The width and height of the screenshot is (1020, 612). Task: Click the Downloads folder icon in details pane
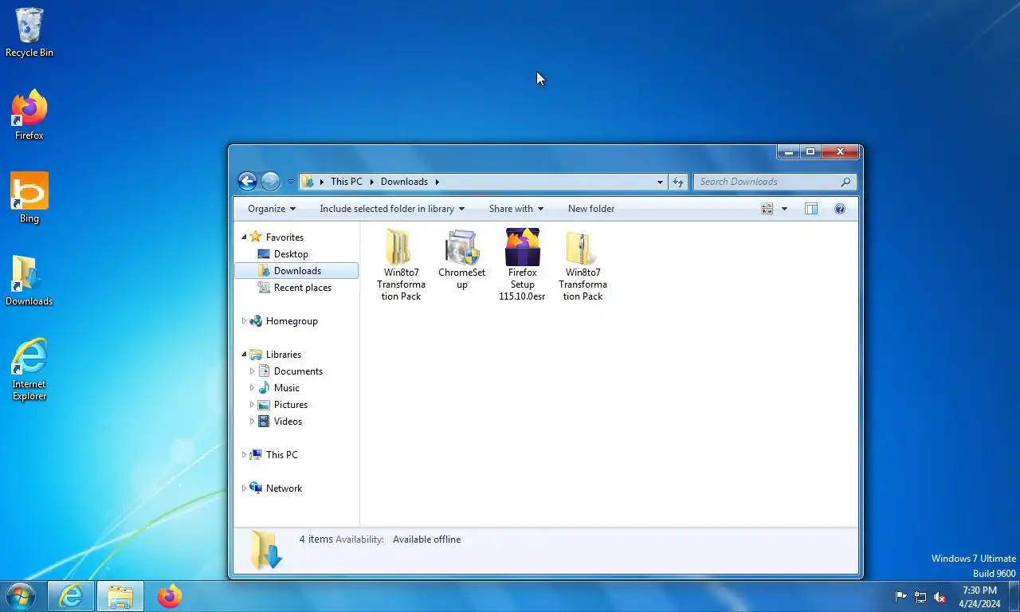click(266, 550)
